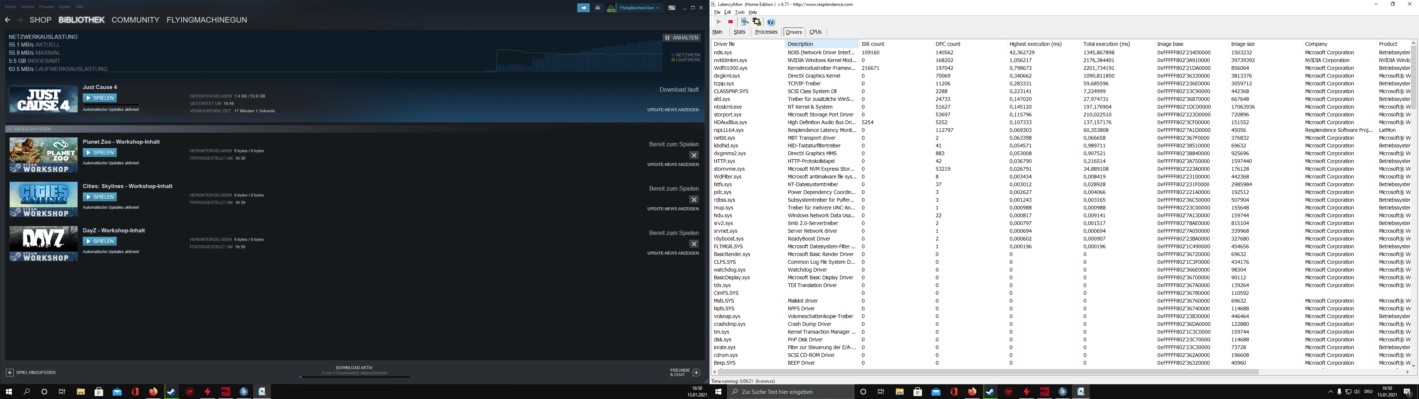Open Steam's announcements megaphone icon
This screenshot has height=399, width=1419.
583,8
